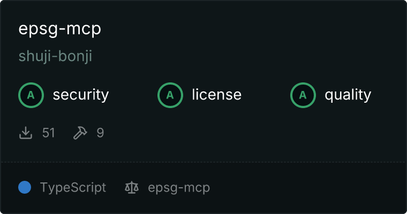This screenshot has height=214, width=407.
Task: Select the security label text
Action: point(81,95)
